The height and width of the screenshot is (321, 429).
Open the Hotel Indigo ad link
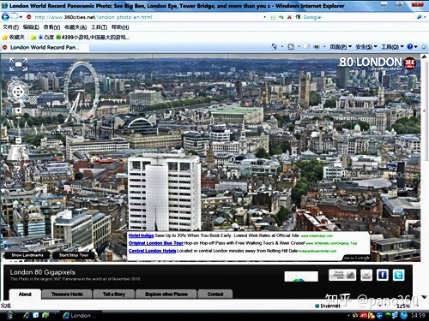pyautogui.click(x=141, y=235)
